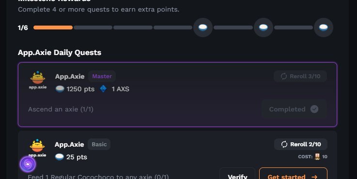Click Get started on the Basic quest

pyautogui.click(x=293, y=175)
